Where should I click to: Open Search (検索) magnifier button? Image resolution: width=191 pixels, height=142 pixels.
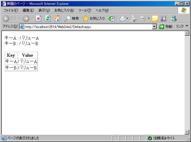click(x=71, y=19)
